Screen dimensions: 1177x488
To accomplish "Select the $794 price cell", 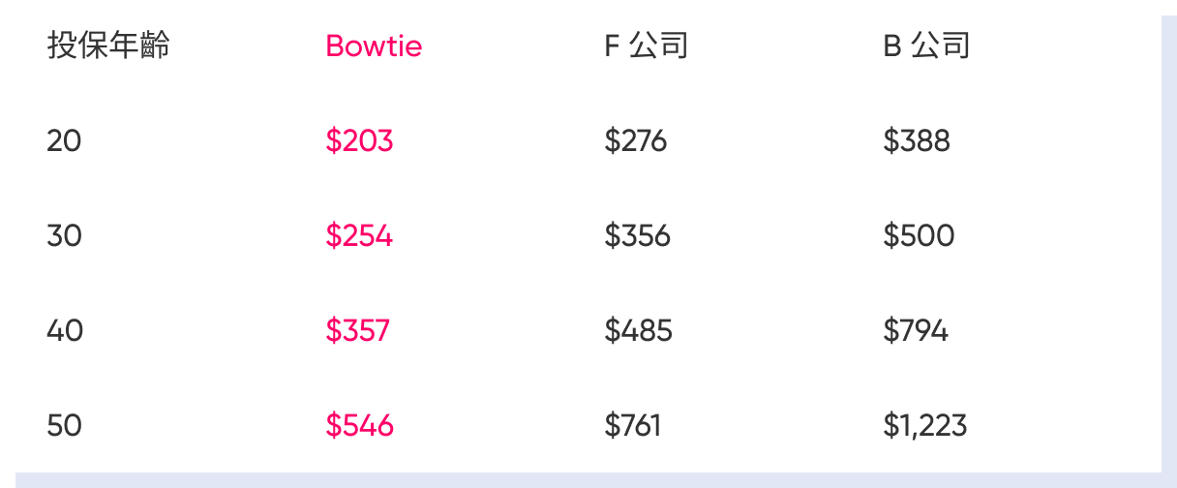I will [x=916, y=331].
